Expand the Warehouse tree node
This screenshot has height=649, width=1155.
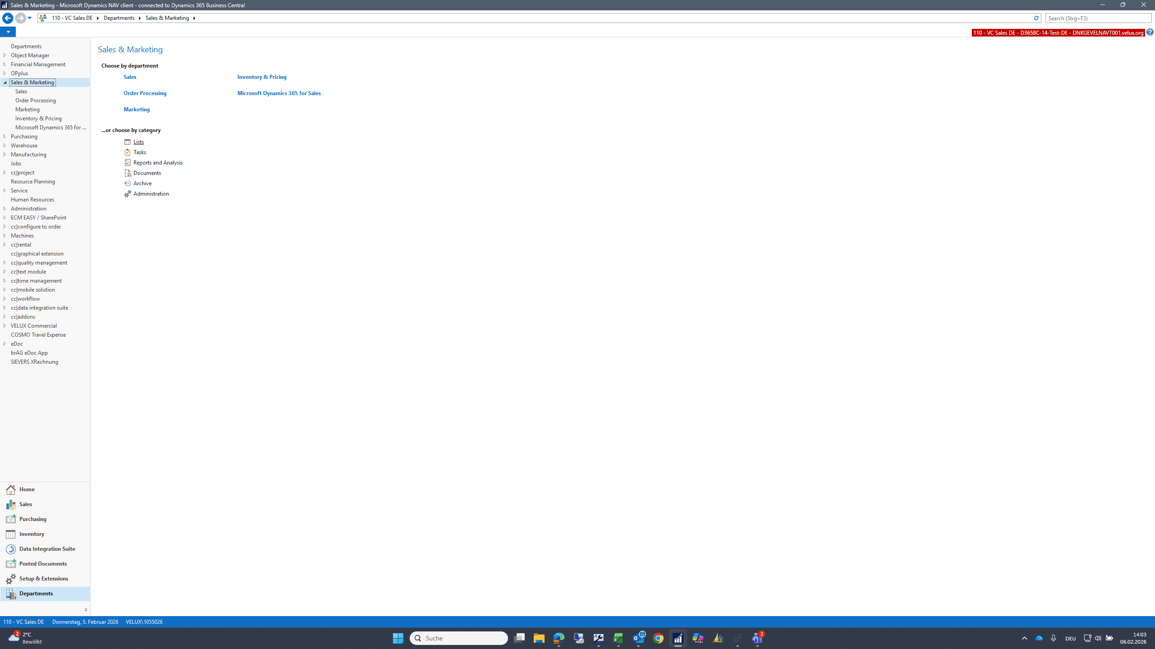tap(5, 146)
